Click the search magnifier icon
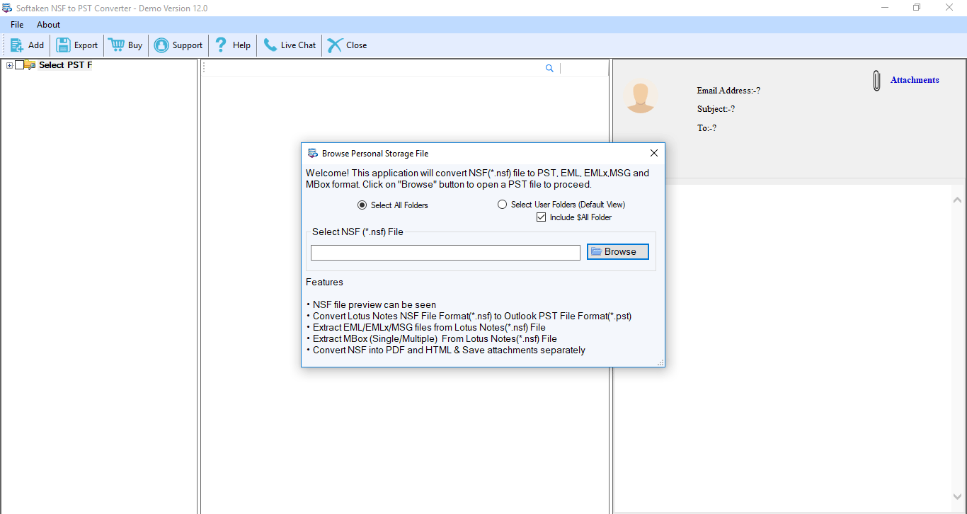This screenshot has width=967, height=514. (x=549, y=68)
